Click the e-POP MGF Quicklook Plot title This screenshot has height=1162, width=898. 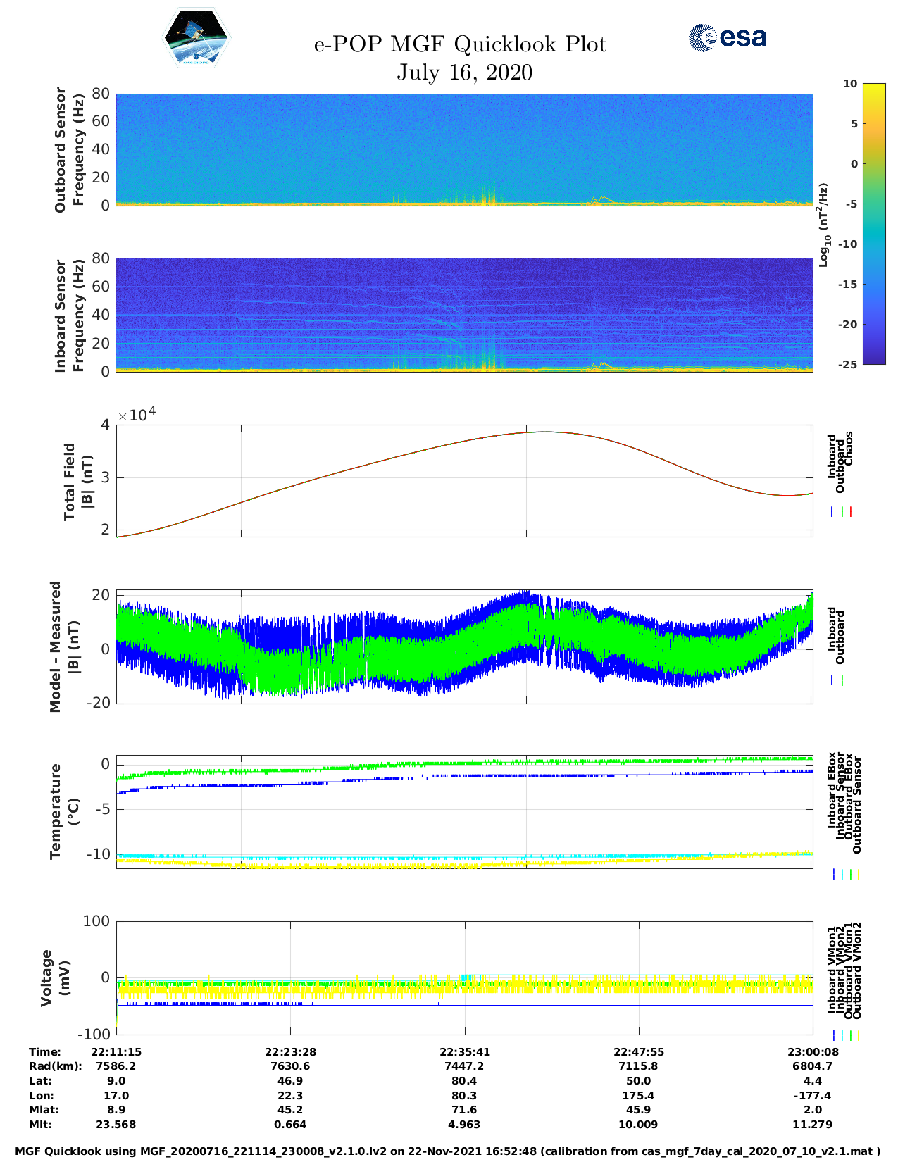[x=460, y=44]
